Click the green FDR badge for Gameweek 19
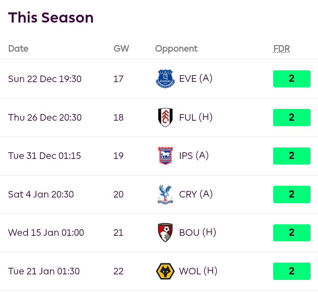 pyautogui.click(x=291, y=156)
